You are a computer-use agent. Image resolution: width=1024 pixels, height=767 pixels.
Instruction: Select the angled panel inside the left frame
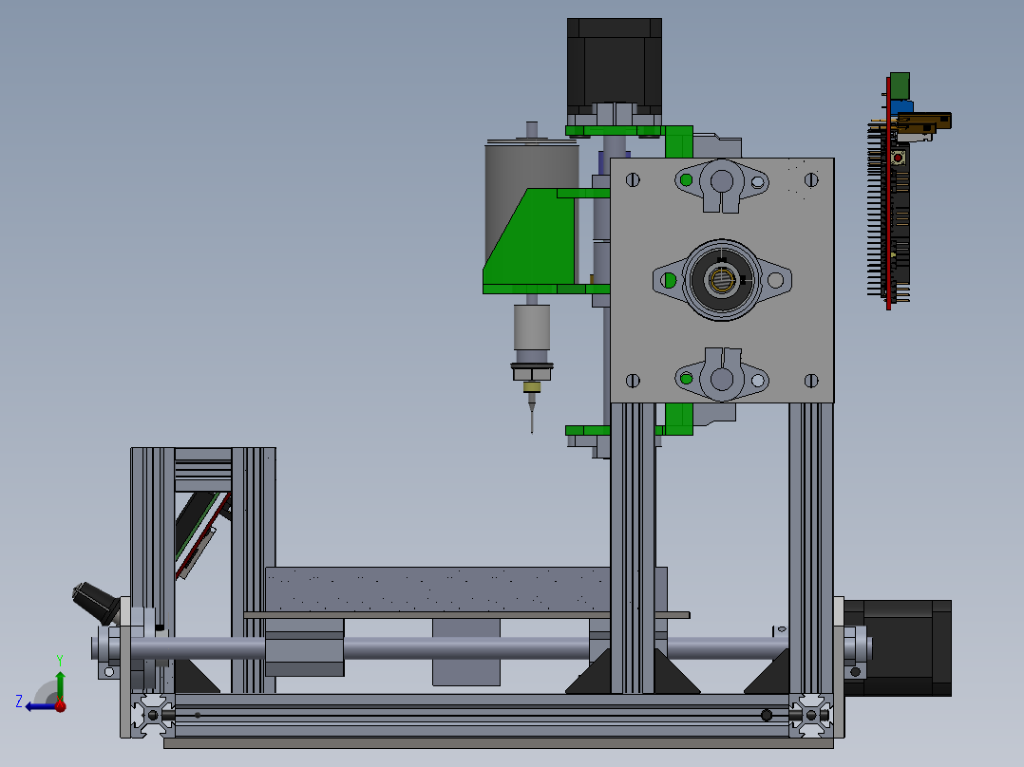click(203, 535)
